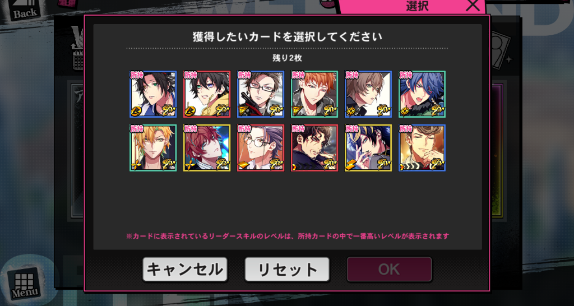Go back using the Back icon
The height and width of the screenshot is (306, 574).
25,9
